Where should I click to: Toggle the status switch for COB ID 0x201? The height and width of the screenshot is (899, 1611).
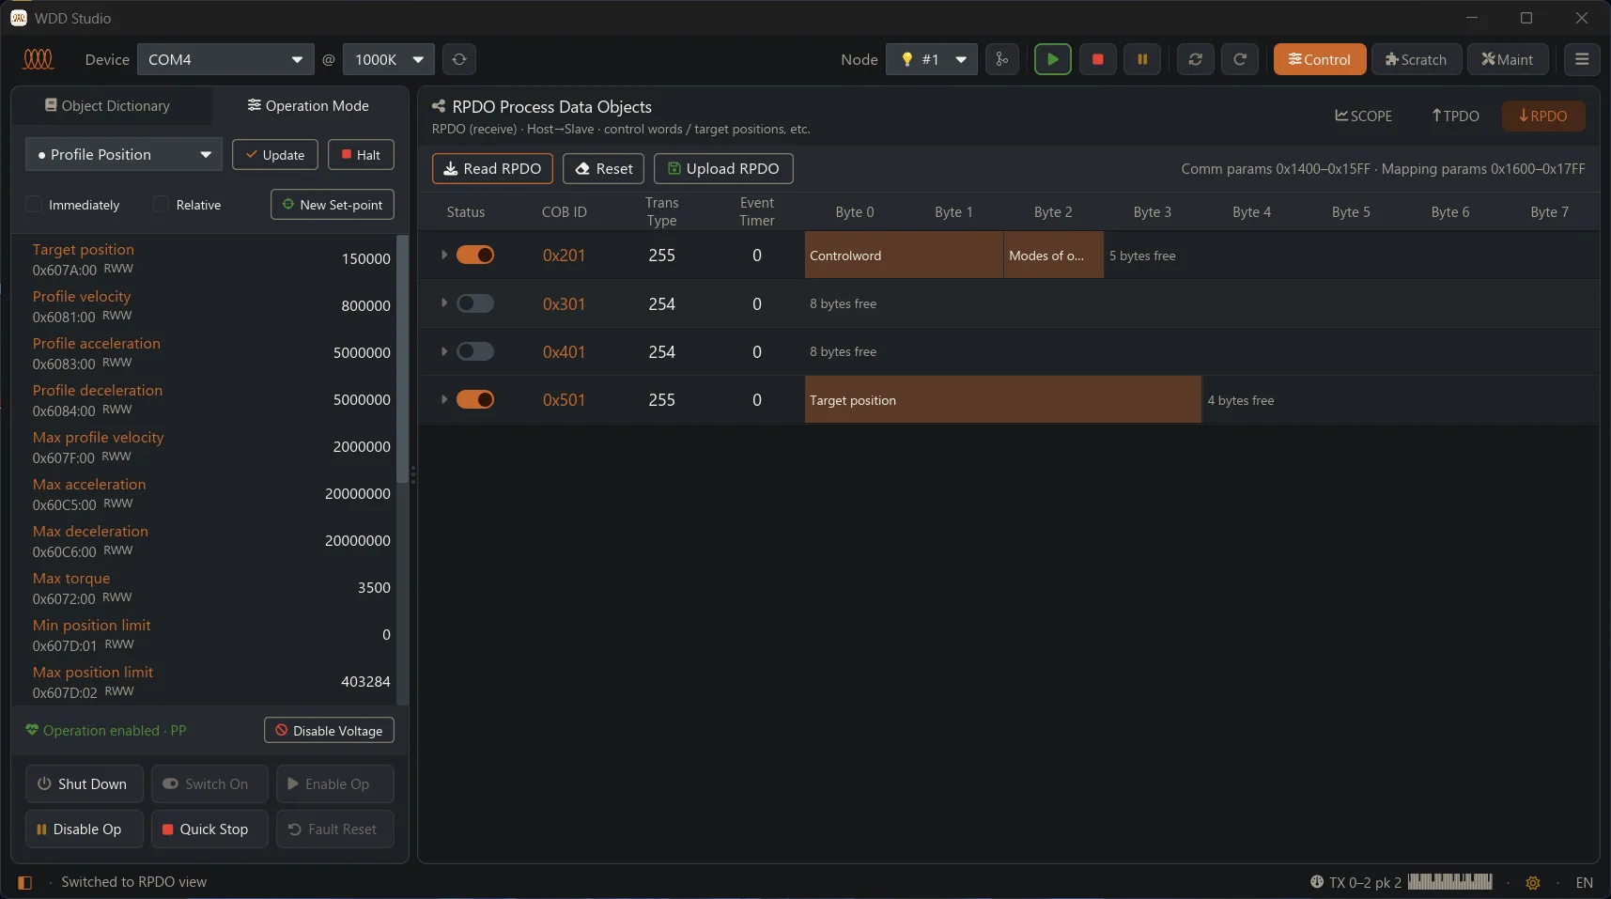[x=475, y=255]
